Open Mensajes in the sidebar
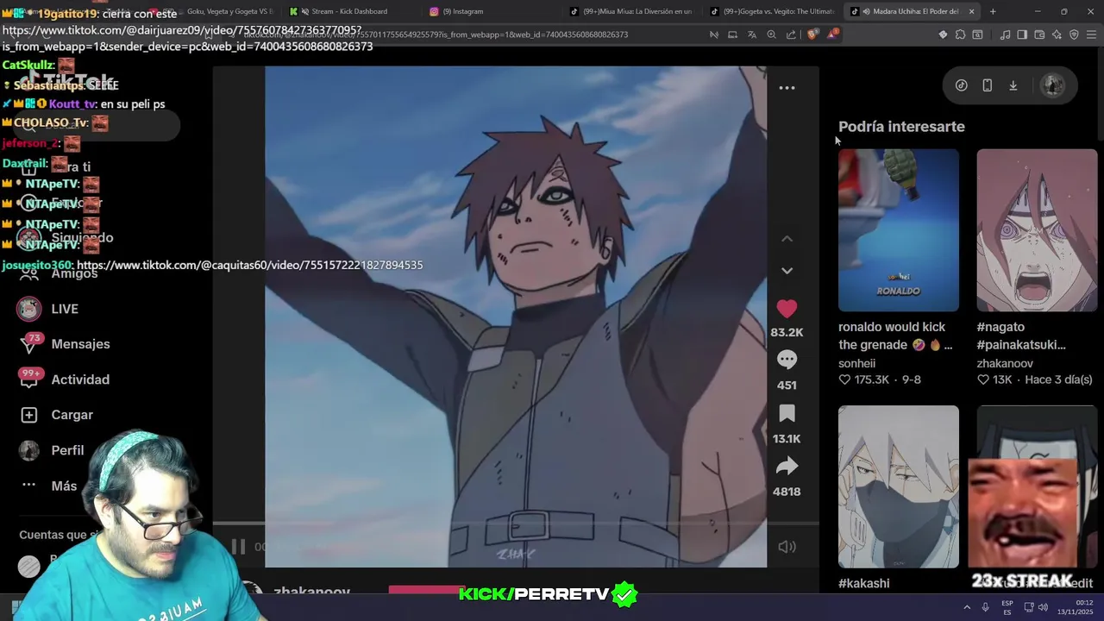The width and height of the screenshot is (1104, 621). (80, 344)
